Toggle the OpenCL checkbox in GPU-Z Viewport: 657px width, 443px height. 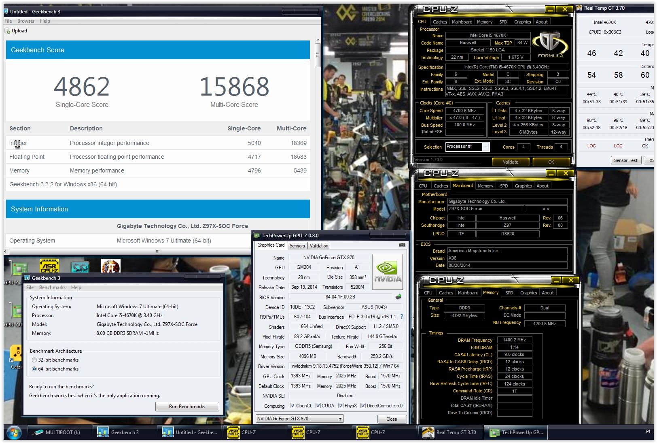[292, 406]
